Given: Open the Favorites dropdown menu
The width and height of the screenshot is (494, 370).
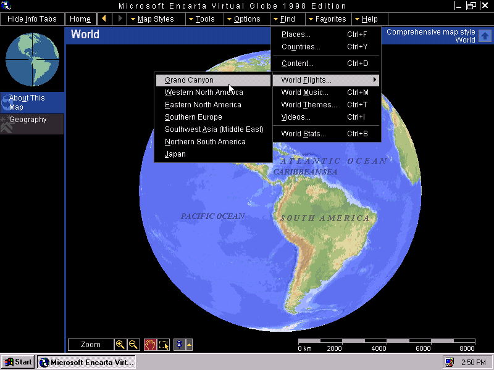Looking at the screenshot, I should tap(328, 19).
